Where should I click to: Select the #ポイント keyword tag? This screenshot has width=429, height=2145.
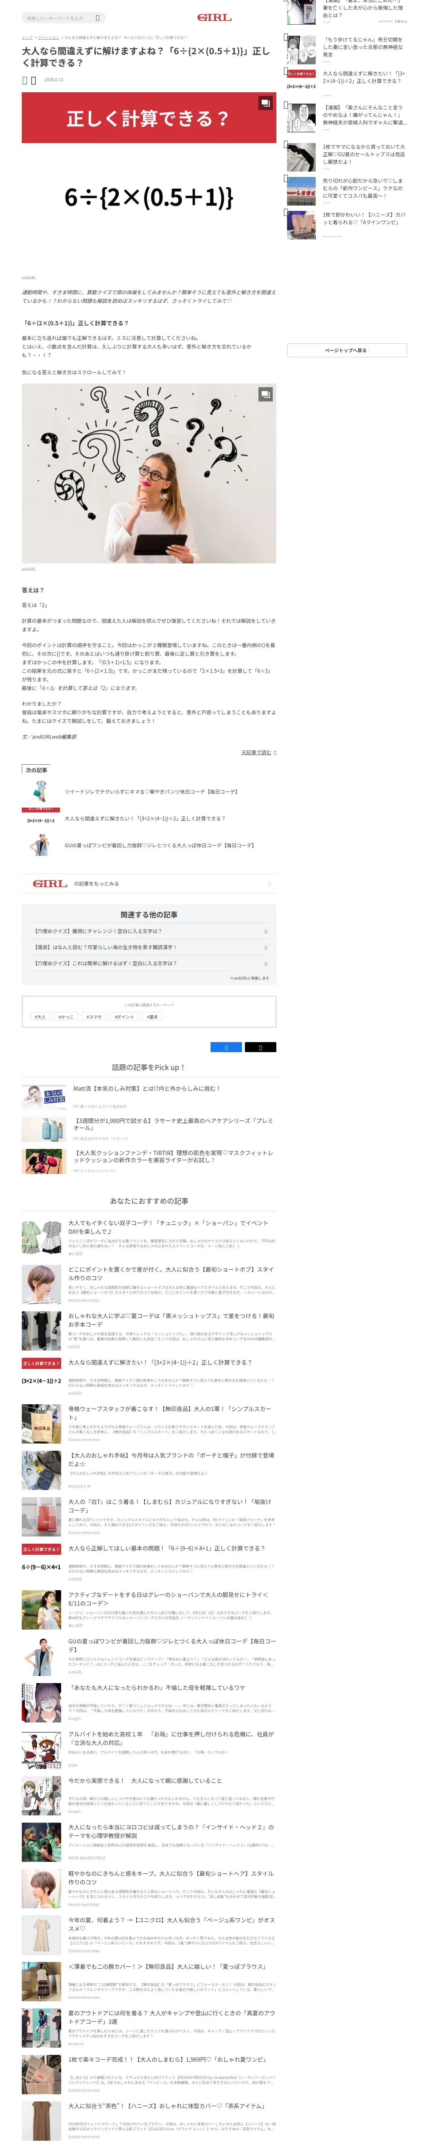(124, 1017)
